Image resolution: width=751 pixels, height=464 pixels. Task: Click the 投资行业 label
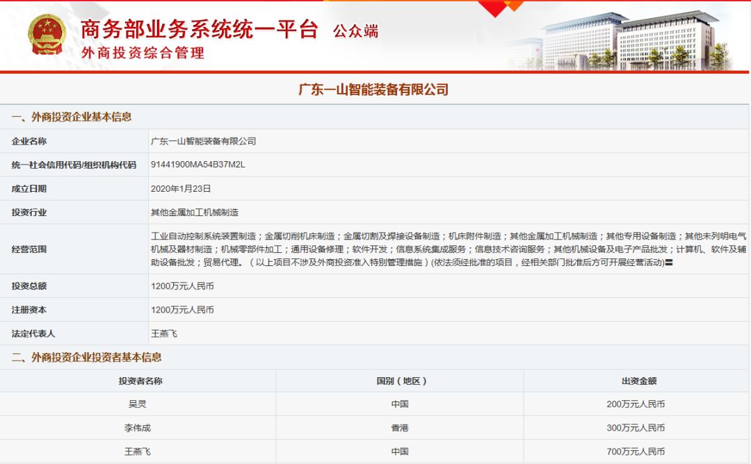[x=29, y=213]
